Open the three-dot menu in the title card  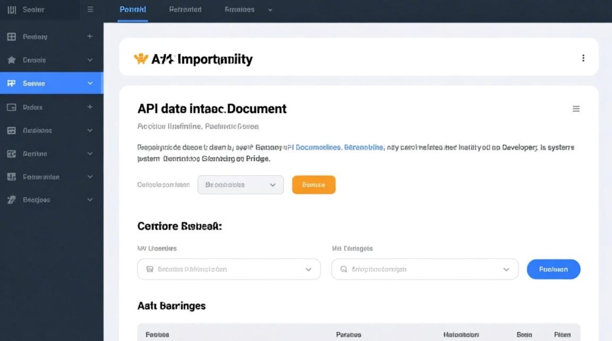pos(583,58)
